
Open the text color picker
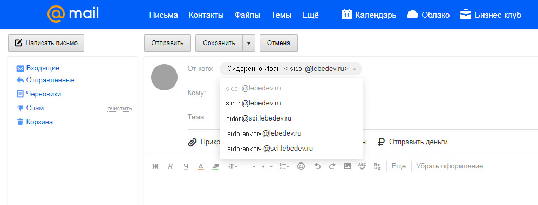tap(201, 167)
